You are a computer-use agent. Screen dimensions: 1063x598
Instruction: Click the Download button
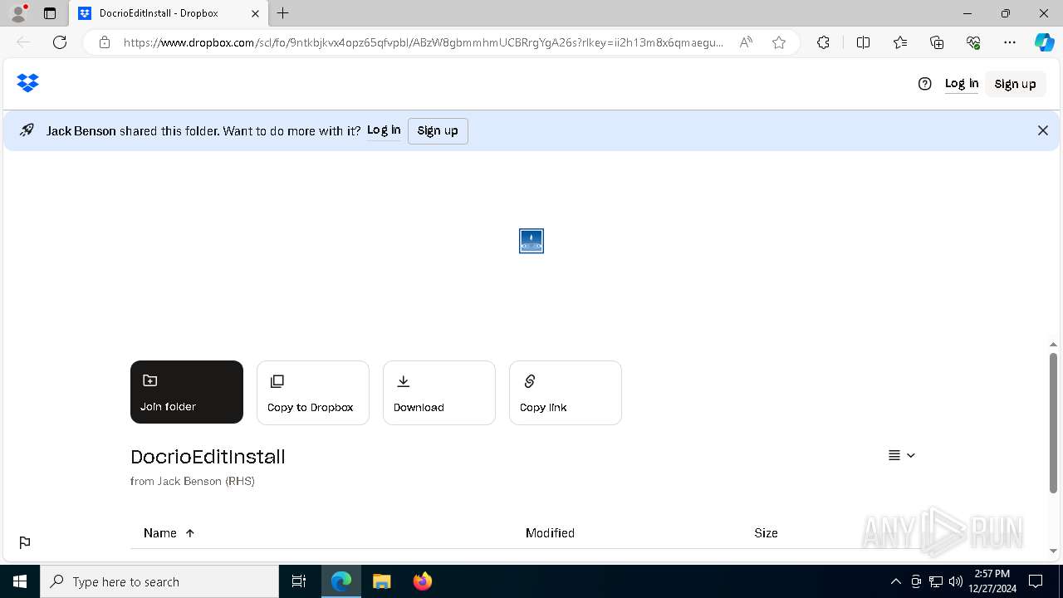439,392
